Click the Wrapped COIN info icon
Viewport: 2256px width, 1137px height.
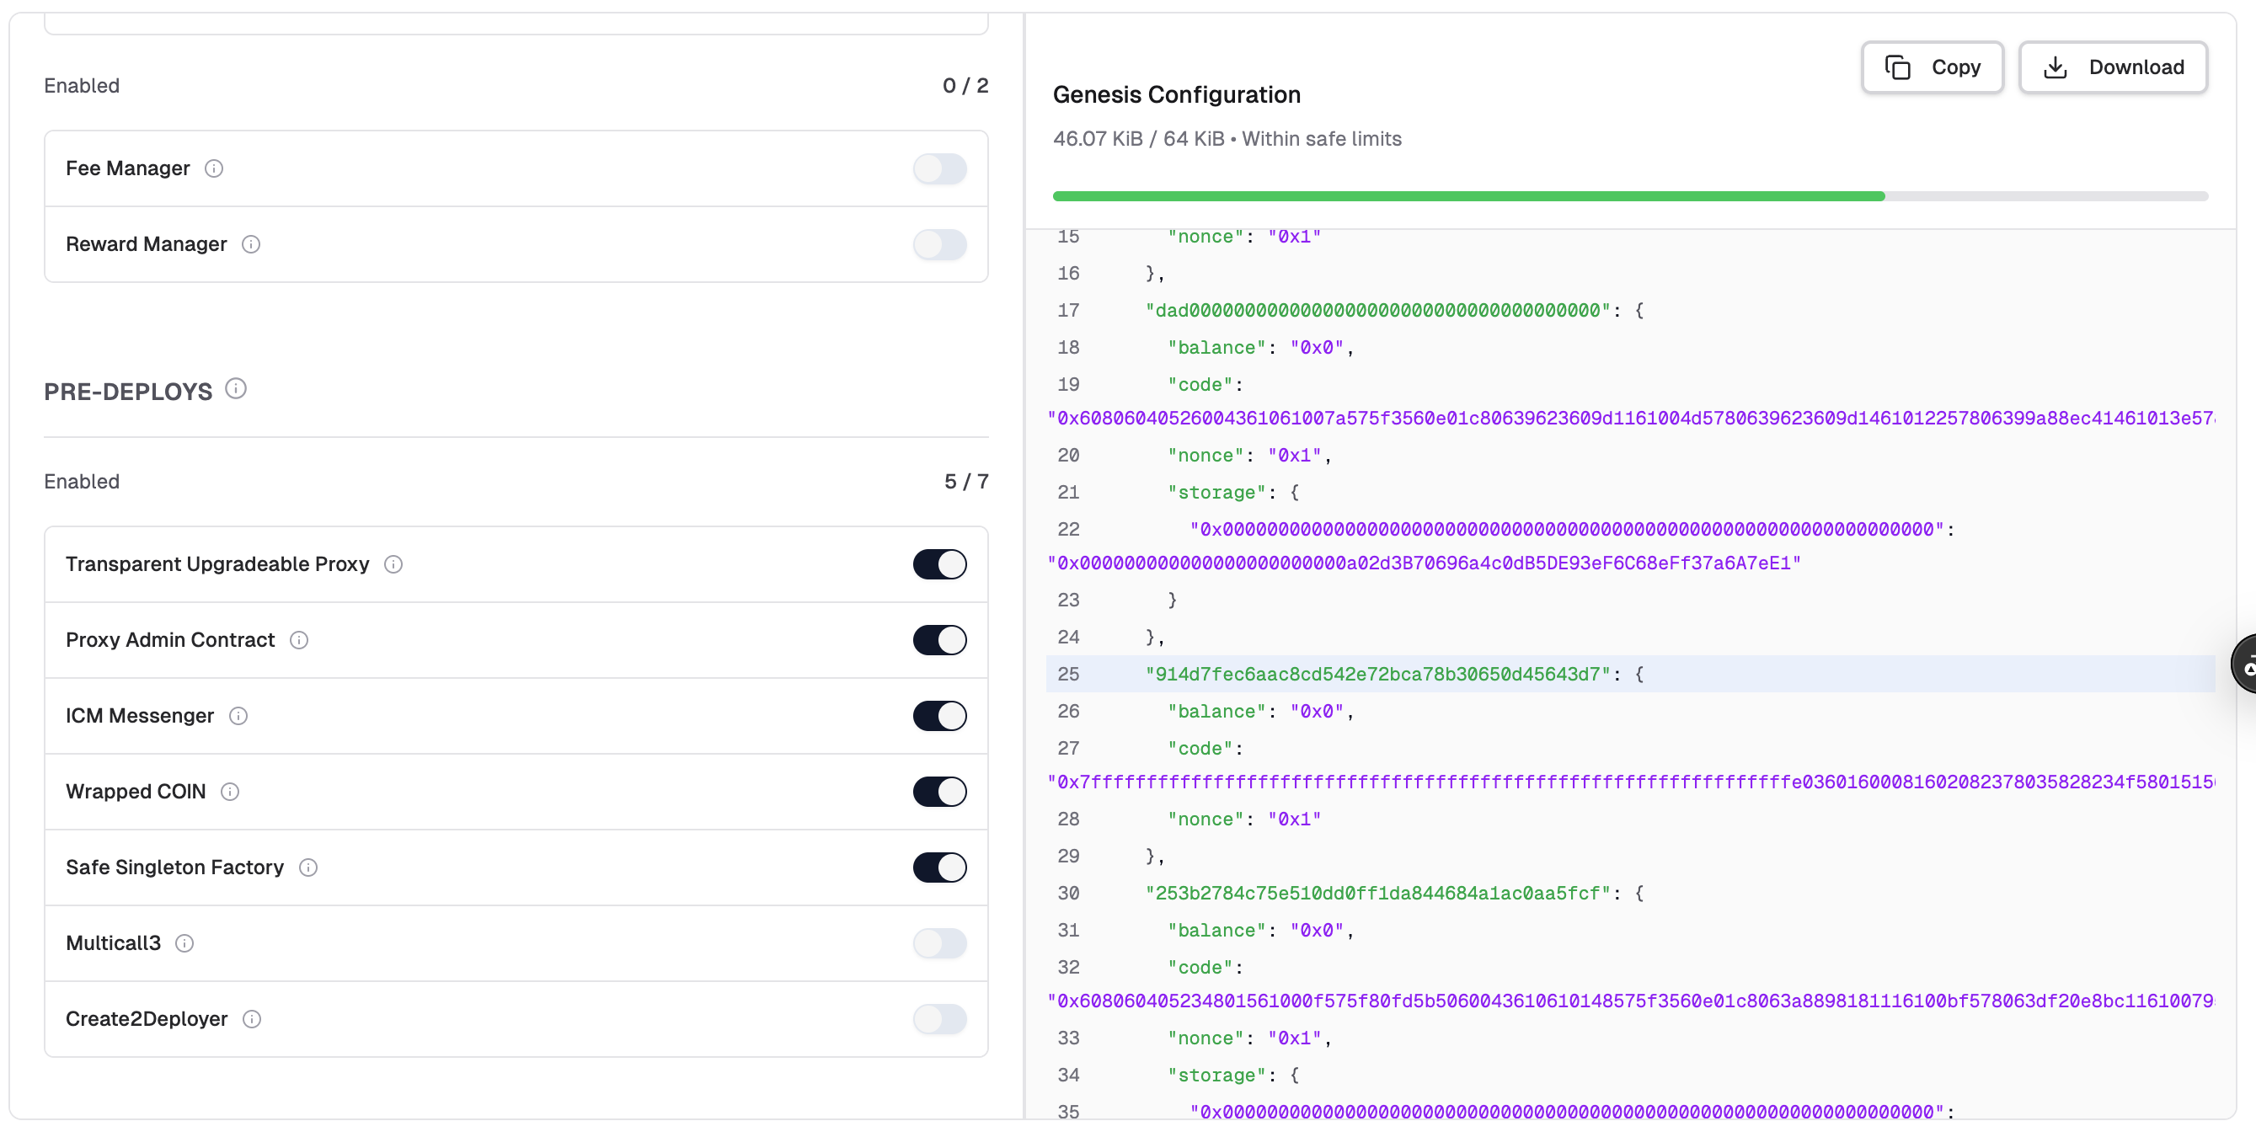coord(229,793)
